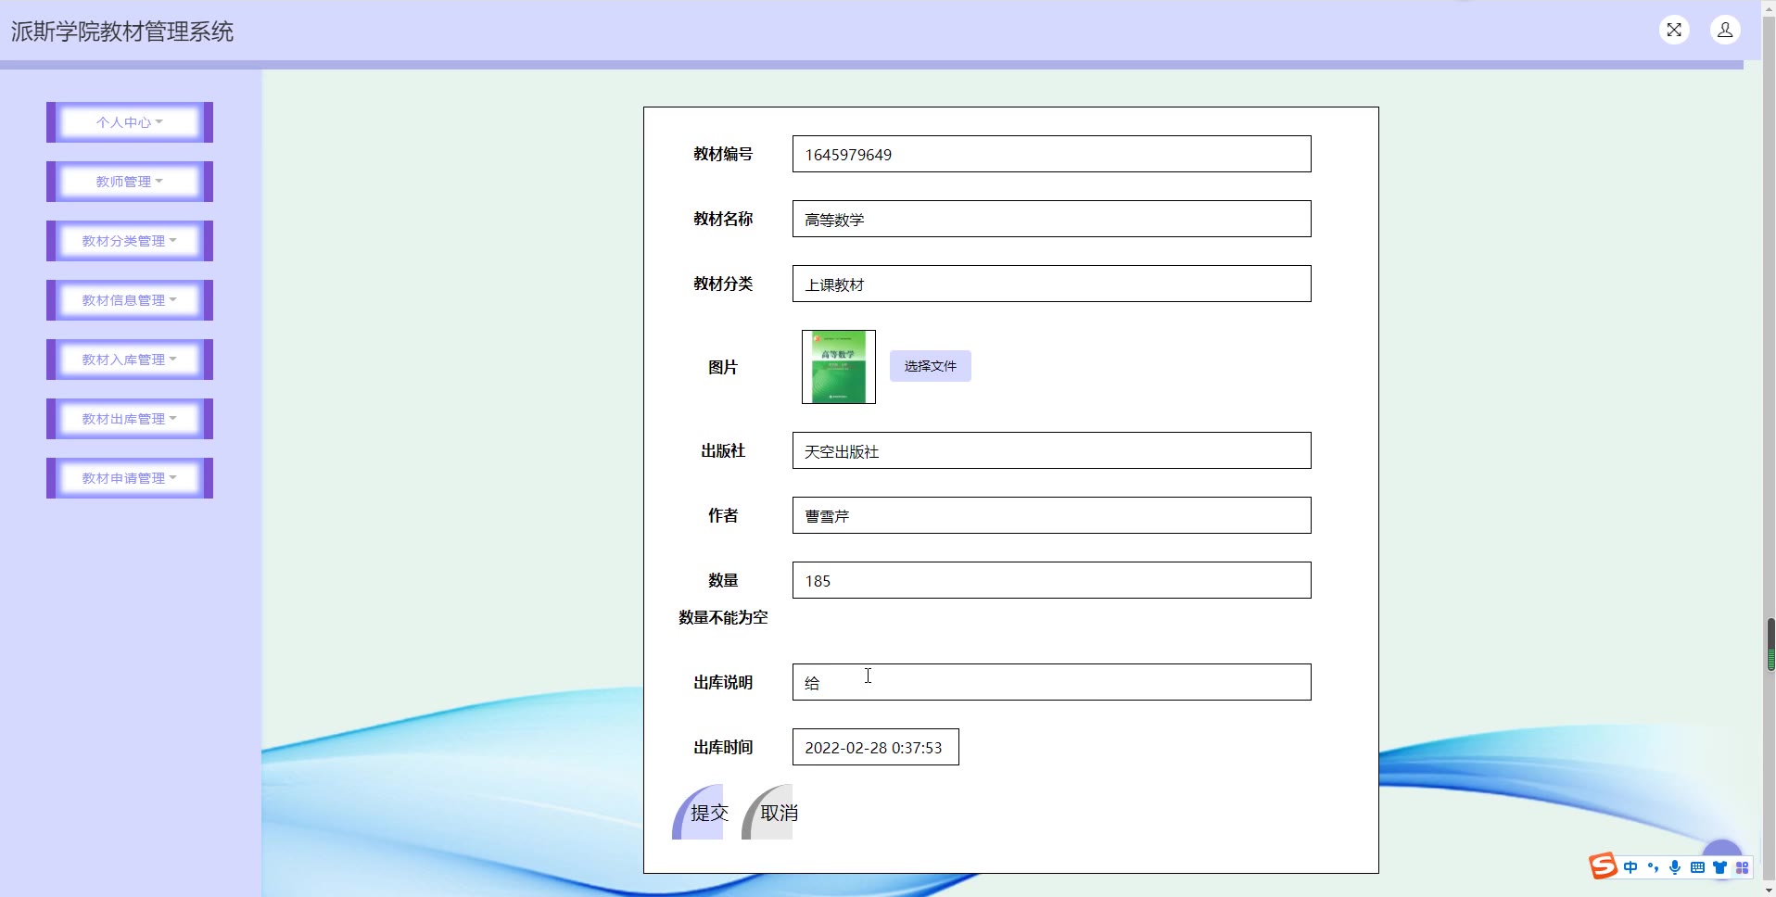This screenshot has height=897, width=1776.
Task: Expand the 个人中心 sidebar menu
Action: click(x=130, y=122)
